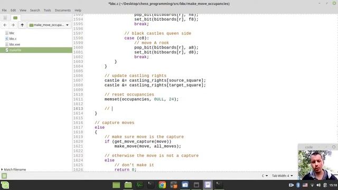Click the set_bit(bitboards[r], f8); line
Viewport: 338px width, 190px height.
point(166,19)
